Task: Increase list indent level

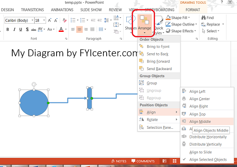Action: 100,20
